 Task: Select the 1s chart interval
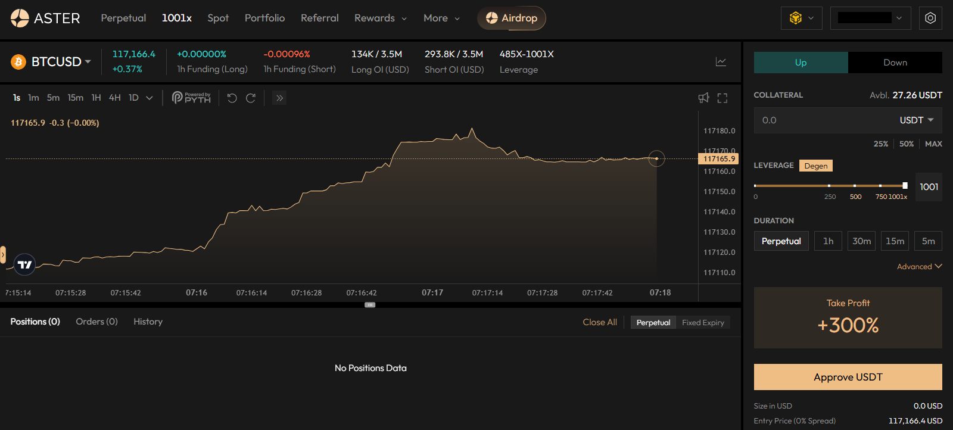(17, 98)
